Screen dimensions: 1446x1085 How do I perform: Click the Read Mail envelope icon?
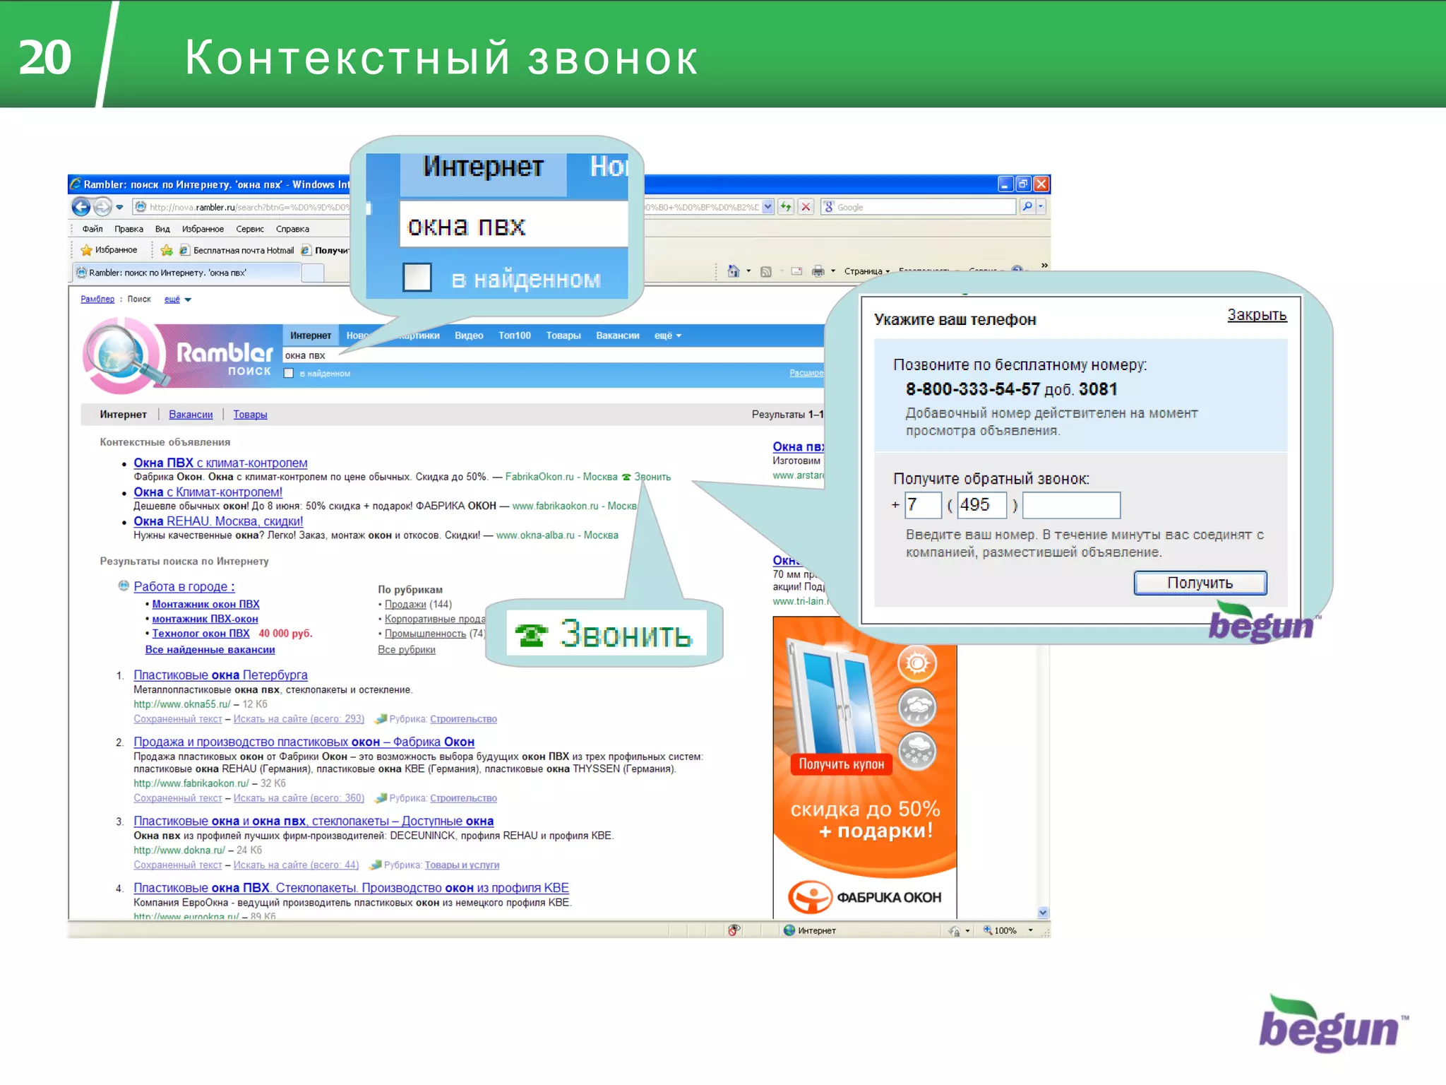(796, 271)
